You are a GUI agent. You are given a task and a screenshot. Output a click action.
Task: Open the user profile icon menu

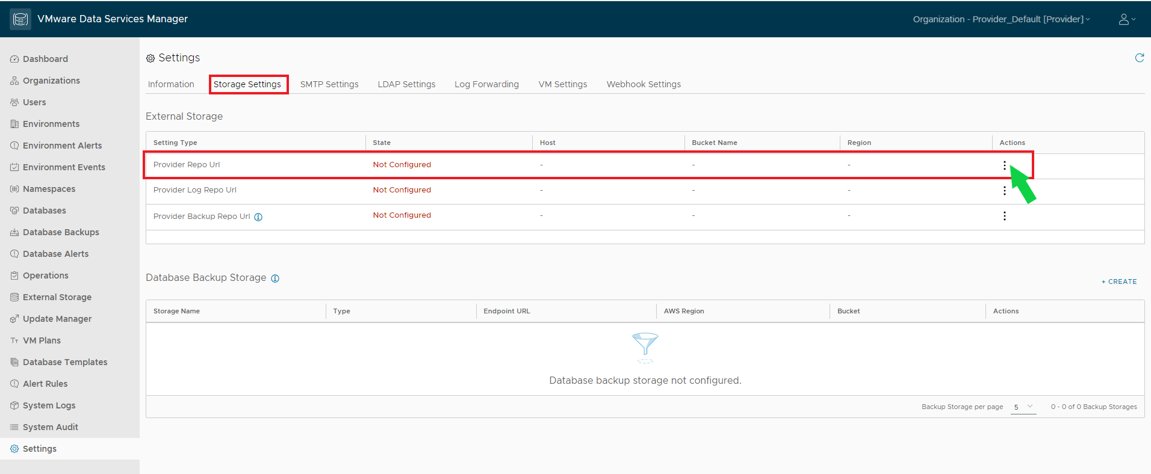click(1127, 19)
